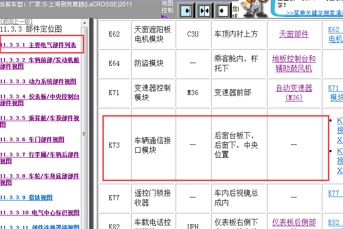Select the C3U option cell
Screen dimensions: 343x229
tap(193, 34)
